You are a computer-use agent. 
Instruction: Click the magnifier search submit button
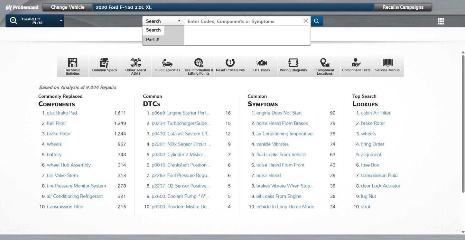317,21
